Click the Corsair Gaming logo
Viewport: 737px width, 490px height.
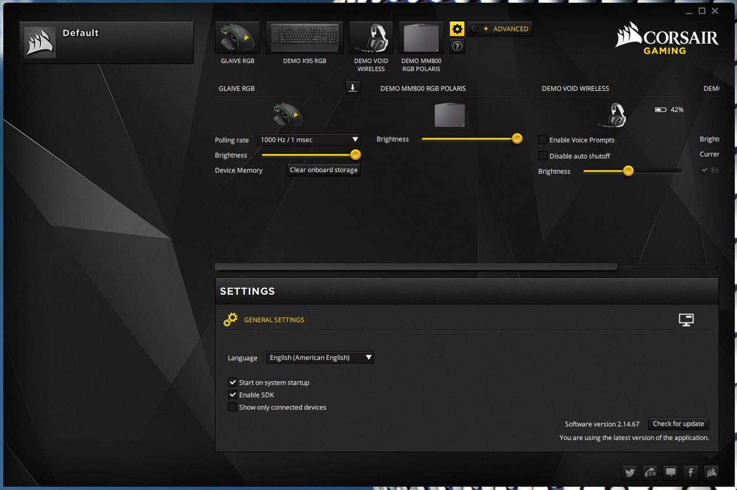[x=667, y=38]
